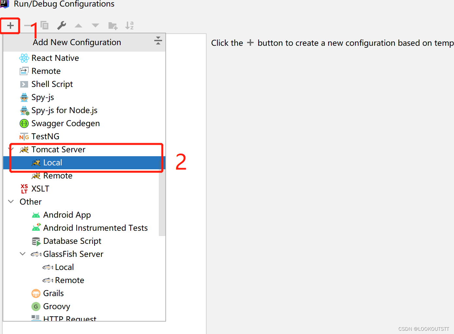The width and height of the screenshot is (454, 334).
Task: Click the GlassFish Local fish icon
Action: pyautogui.click(x=48, y=267)
